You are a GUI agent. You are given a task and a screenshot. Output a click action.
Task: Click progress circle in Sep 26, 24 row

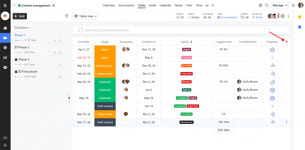(x=272, y=82)
